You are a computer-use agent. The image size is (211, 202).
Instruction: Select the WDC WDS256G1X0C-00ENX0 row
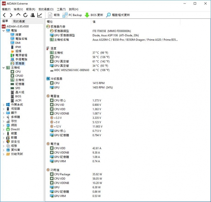[80, 70]
